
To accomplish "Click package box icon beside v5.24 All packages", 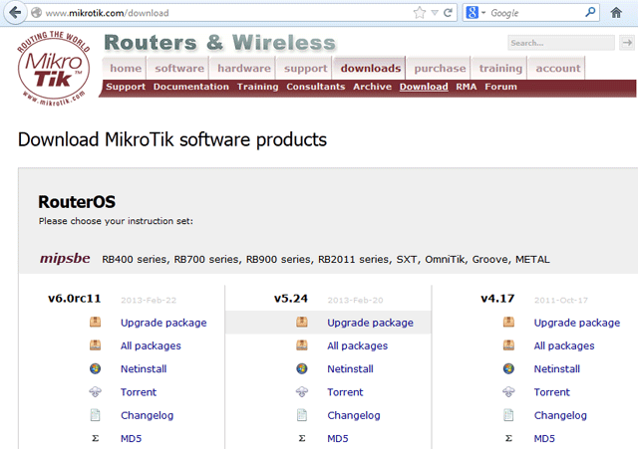I will (x=302, y=345).
